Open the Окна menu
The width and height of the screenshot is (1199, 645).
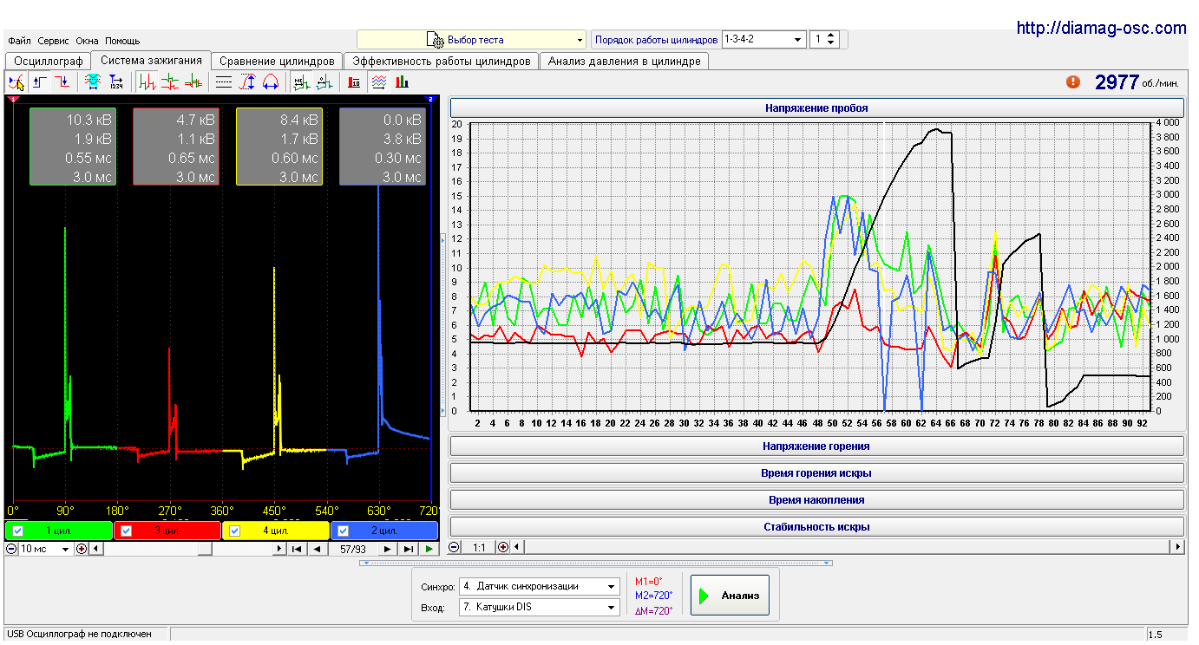point(88,41)
